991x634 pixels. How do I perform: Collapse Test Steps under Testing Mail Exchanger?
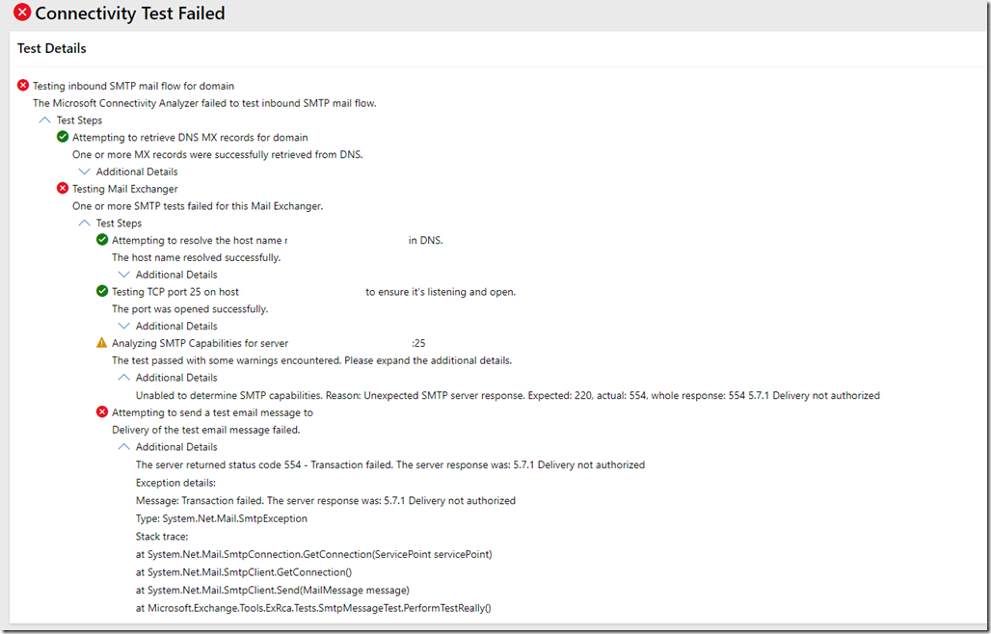[84, 223]
